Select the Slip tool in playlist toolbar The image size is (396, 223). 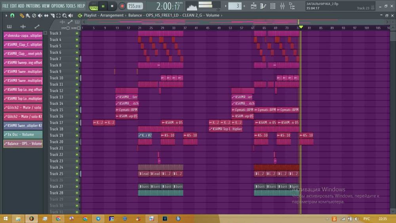pyautogui.click(x=46, y=16)
